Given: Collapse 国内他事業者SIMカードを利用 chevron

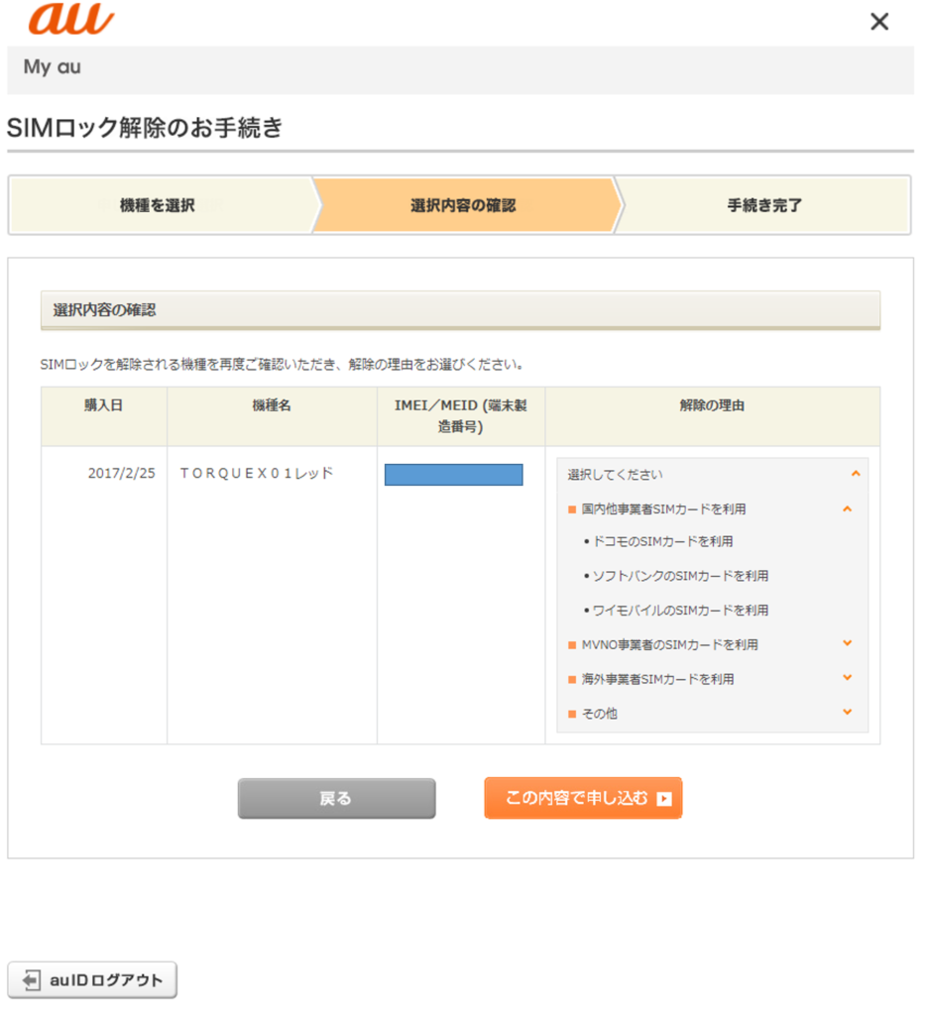Looking at the screenshot, I should point(847,508).
